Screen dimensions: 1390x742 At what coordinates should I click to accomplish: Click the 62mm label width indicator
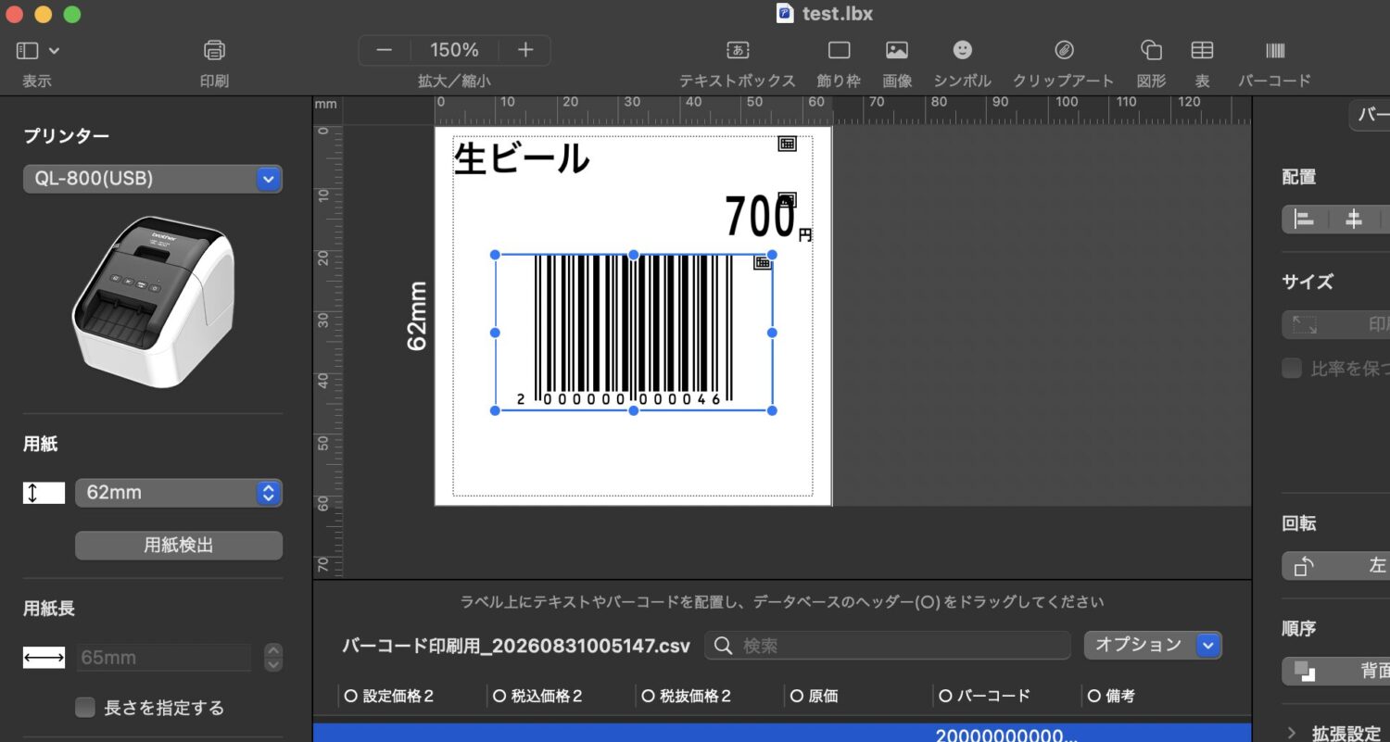coord(417,316)
